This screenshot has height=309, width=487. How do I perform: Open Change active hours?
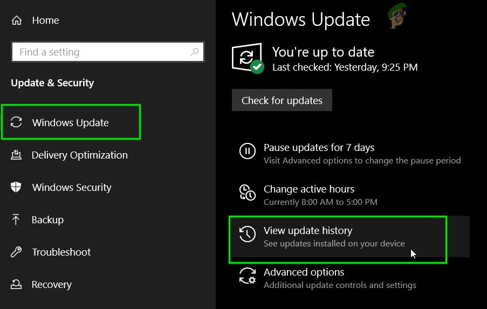click(309, 189)
